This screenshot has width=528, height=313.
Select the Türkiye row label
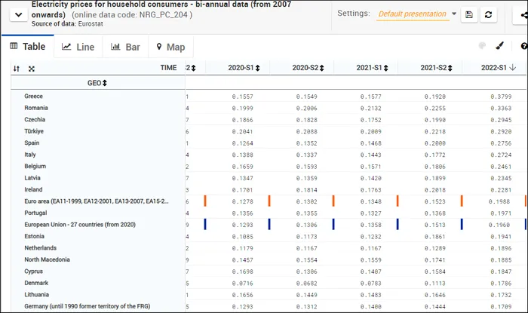tap(34, 131)
